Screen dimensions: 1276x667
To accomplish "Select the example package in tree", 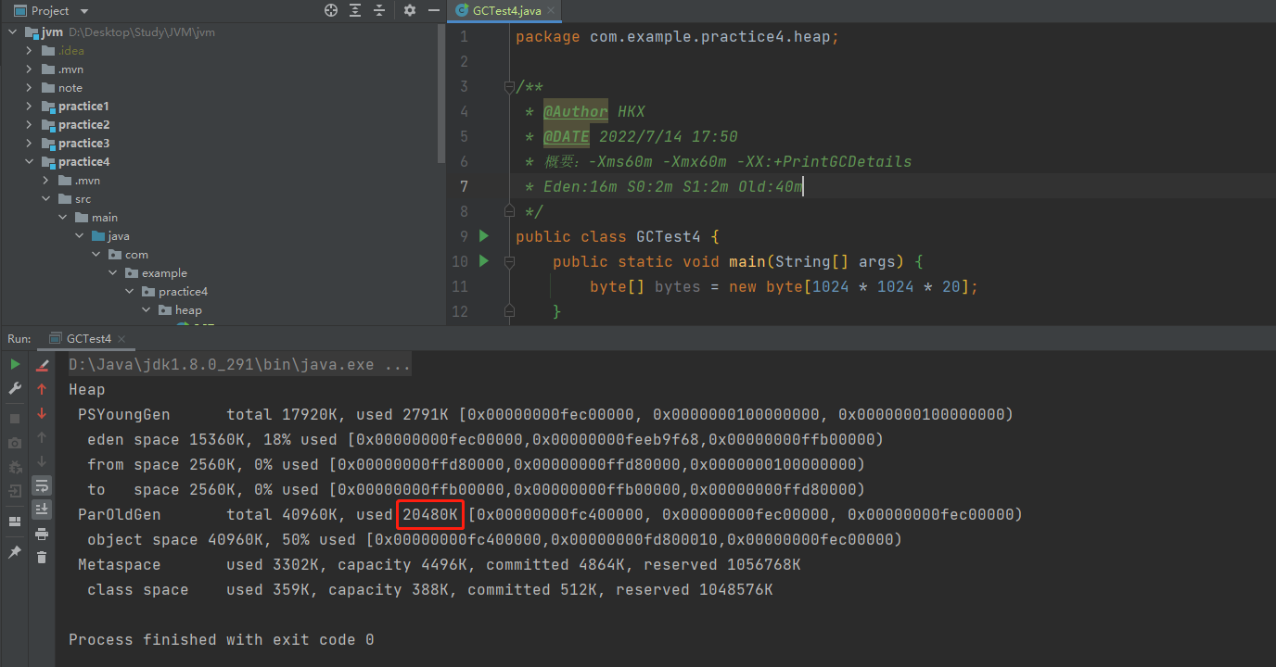I will pos(164,273).
